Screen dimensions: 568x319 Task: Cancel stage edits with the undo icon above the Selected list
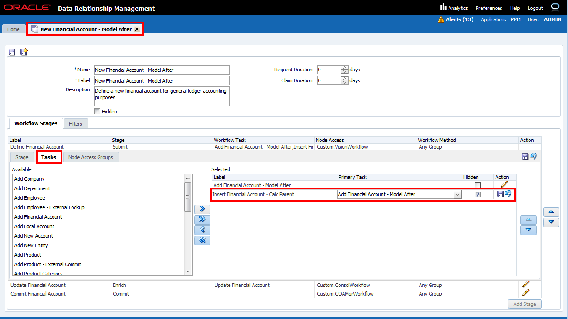pos(533,156)
